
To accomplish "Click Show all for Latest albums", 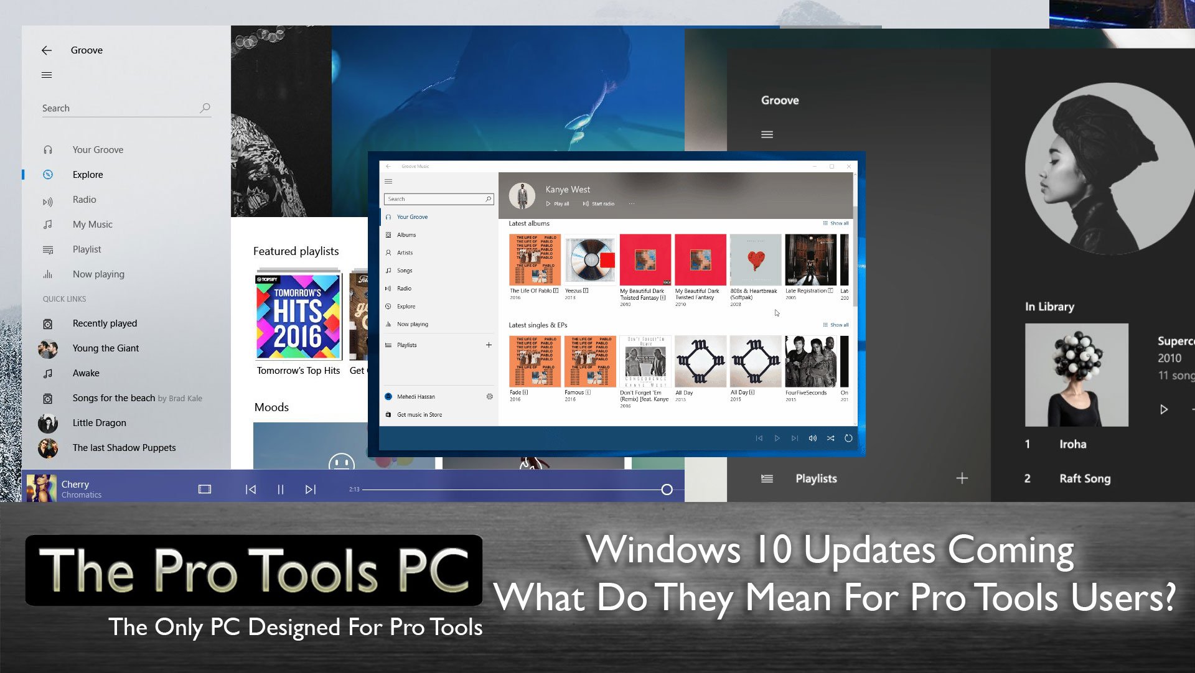I will click(x=836, y=223).
